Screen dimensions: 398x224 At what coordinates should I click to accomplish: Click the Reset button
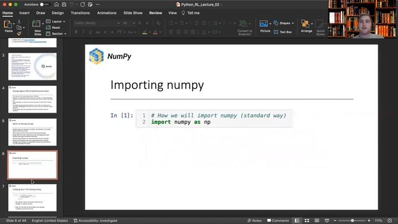click(53, 27)
